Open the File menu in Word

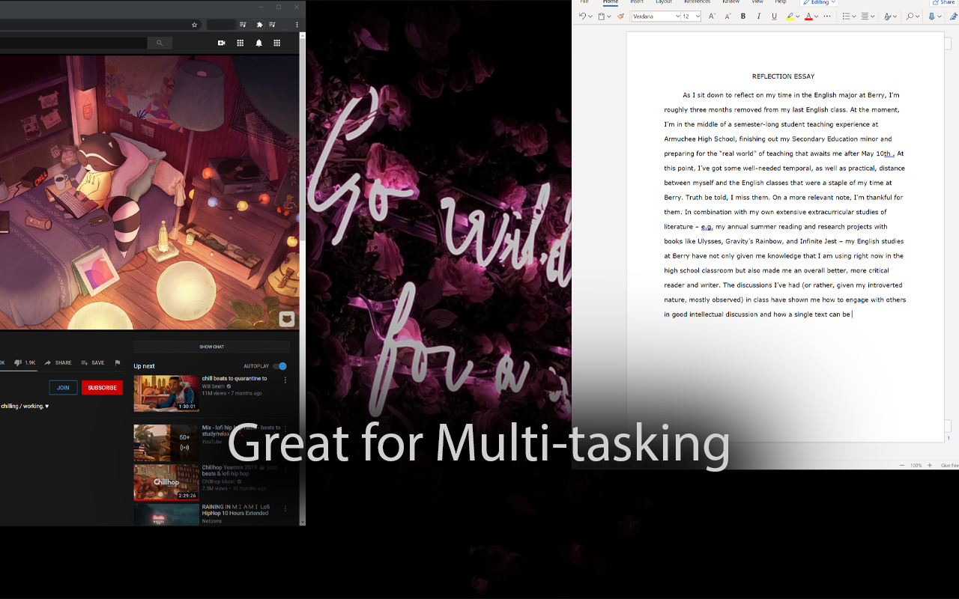pyautogui.click(x=584, y=2)
